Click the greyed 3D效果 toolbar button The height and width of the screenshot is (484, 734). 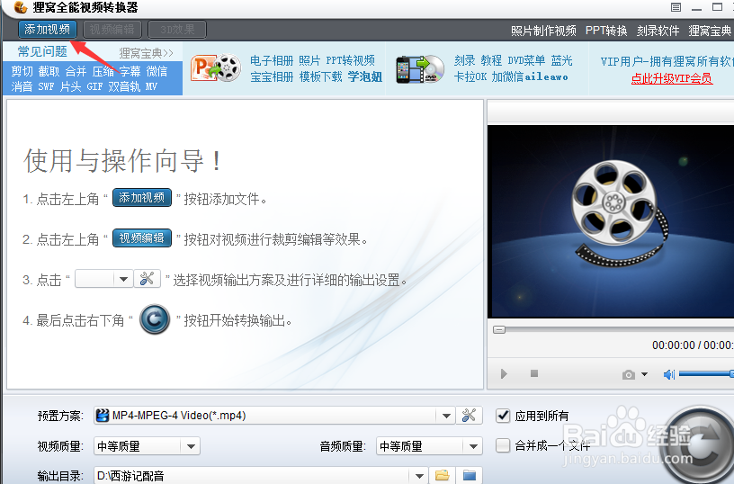click(177, 30)
